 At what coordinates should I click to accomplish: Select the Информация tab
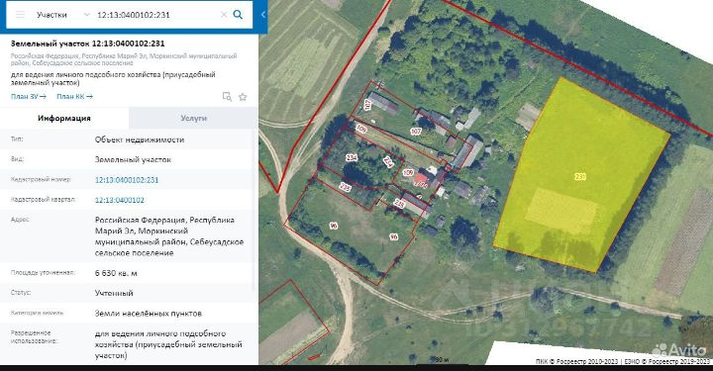tap(64, 118)
